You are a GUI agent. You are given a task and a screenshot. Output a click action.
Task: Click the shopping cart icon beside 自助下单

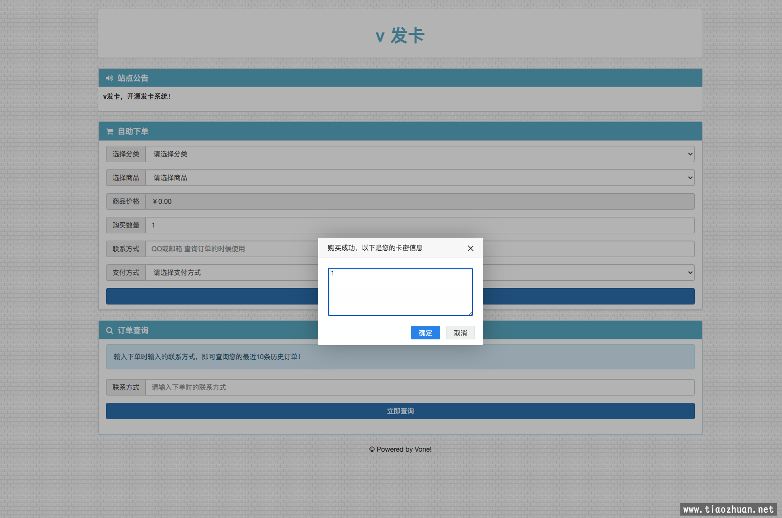pos(109,132)
